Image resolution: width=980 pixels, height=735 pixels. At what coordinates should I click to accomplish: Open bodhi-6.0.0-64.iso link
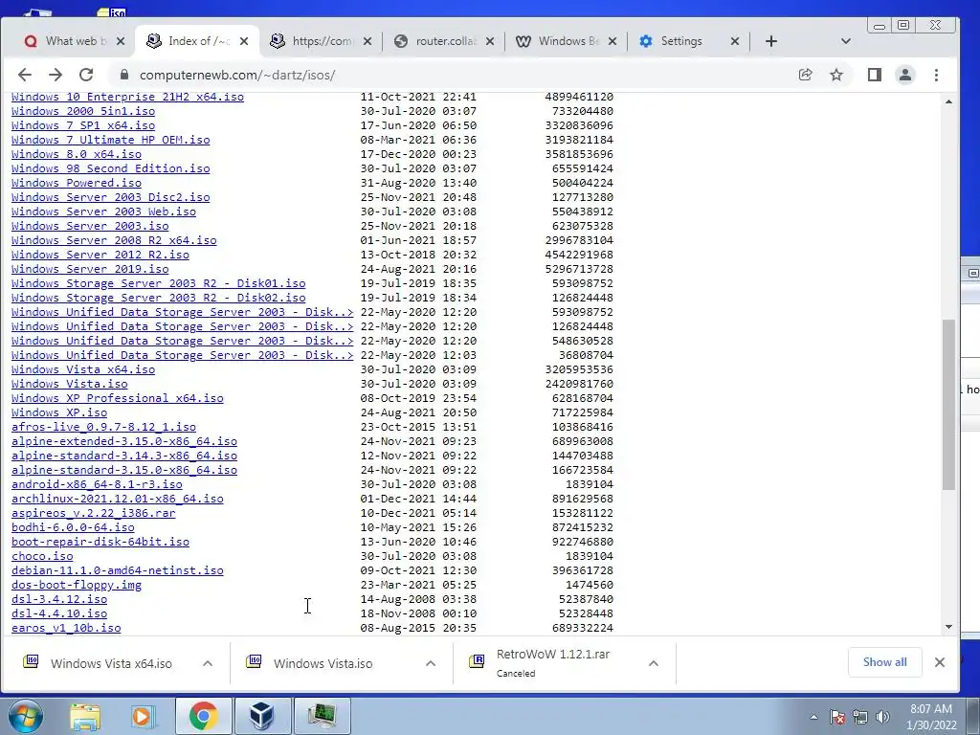point(73,528)
